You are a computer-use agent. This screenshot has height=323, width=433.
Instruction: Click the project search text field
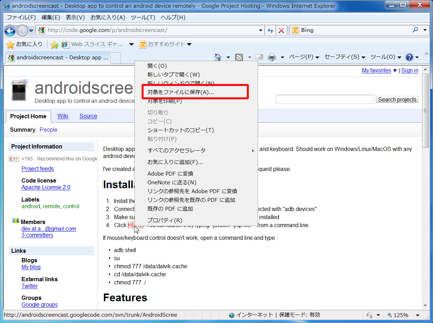coord(325,99)
